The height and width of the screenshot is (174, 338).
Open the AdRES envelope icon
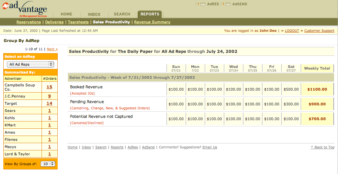click(203, 4)
